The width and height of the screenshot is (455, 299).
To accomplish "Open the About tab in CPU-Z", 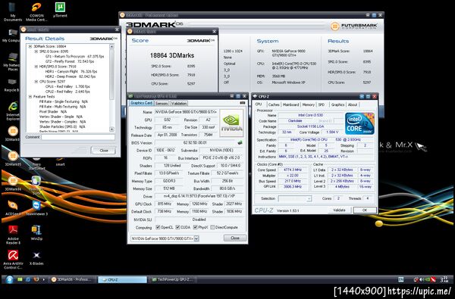I will pos(353,105).
